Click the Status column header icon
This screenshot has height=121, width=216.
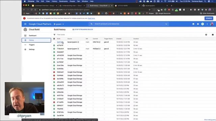click(x=54, y=39)
